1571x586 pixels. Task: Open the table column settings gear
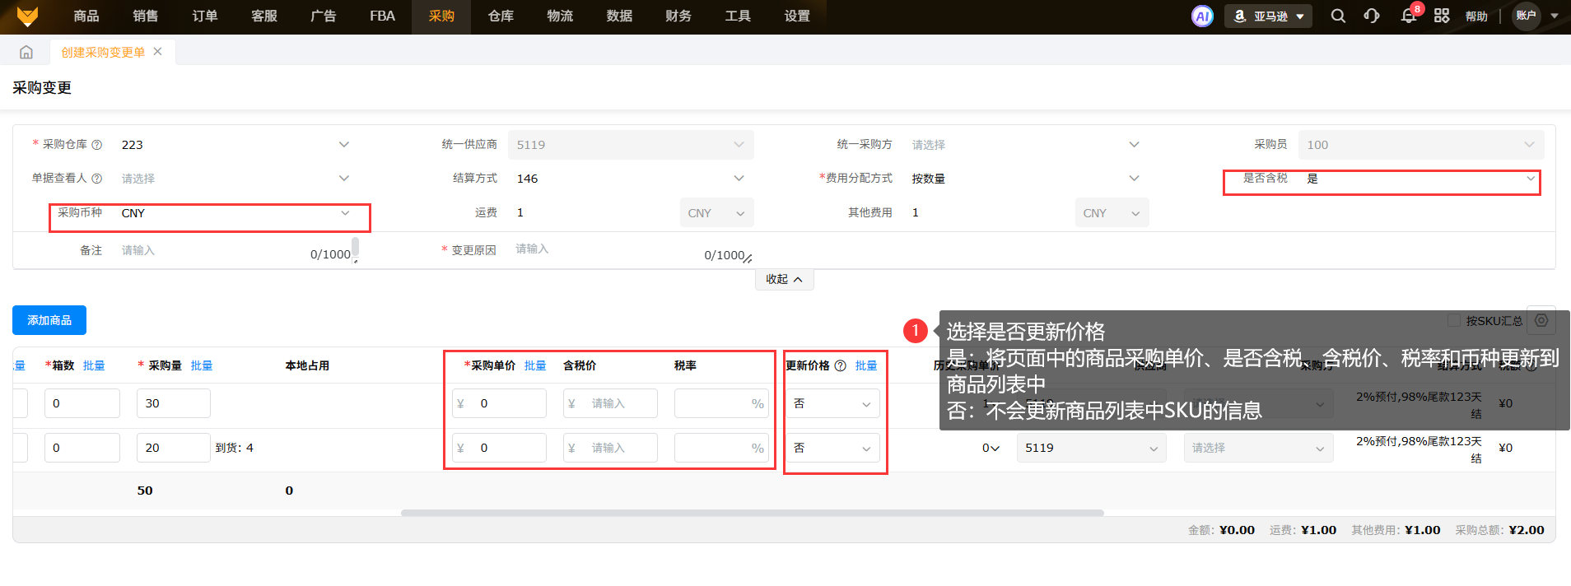1541,321
